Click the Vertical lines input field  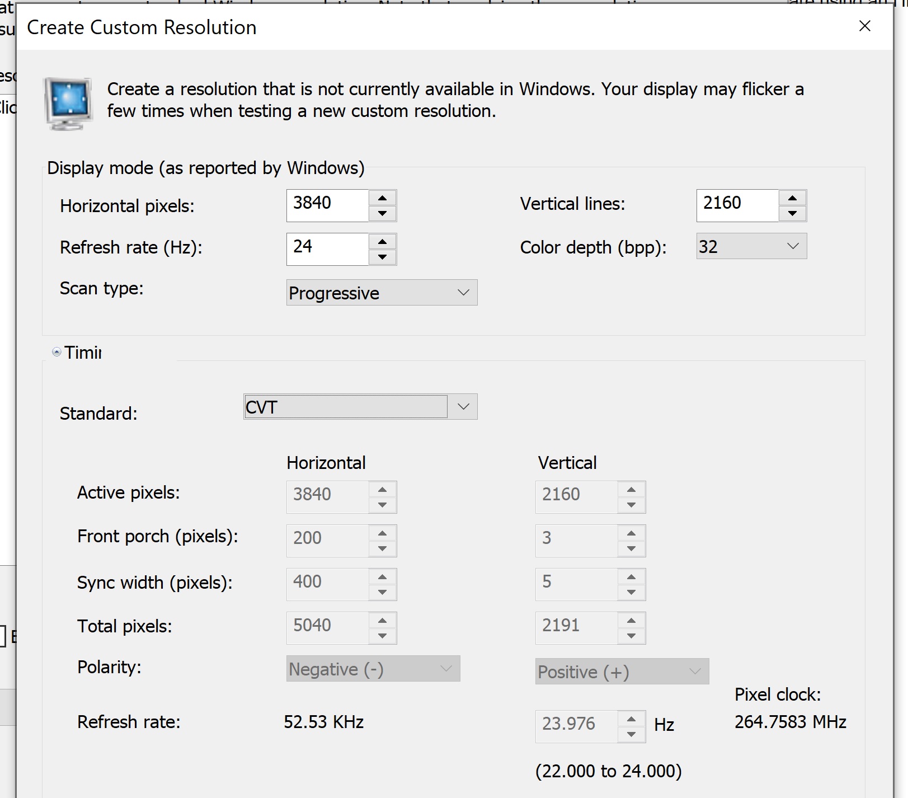737,205
